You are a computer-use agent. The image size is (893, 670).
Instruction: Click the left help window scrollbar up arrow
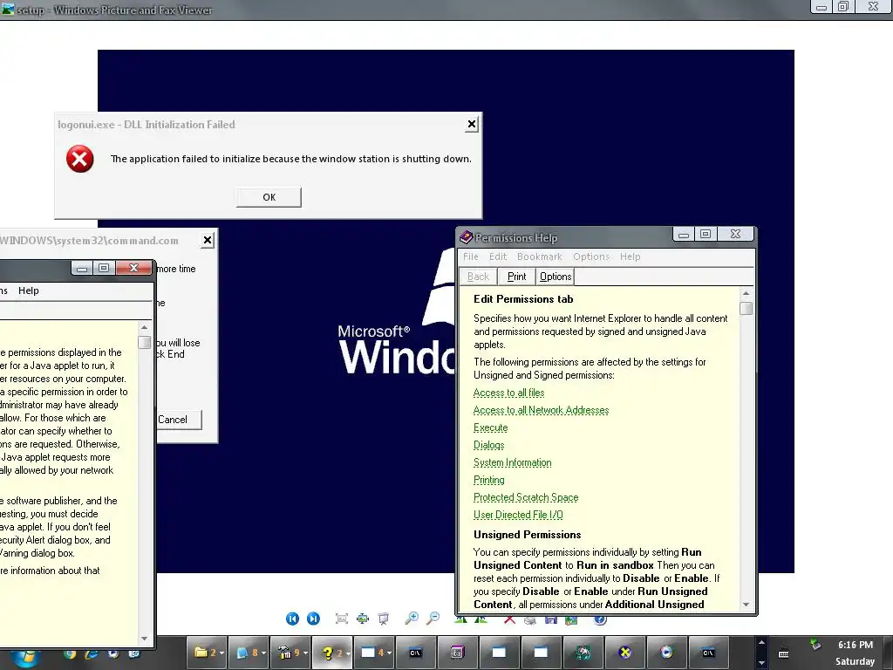pyautogui.click(x=144, y=328)
